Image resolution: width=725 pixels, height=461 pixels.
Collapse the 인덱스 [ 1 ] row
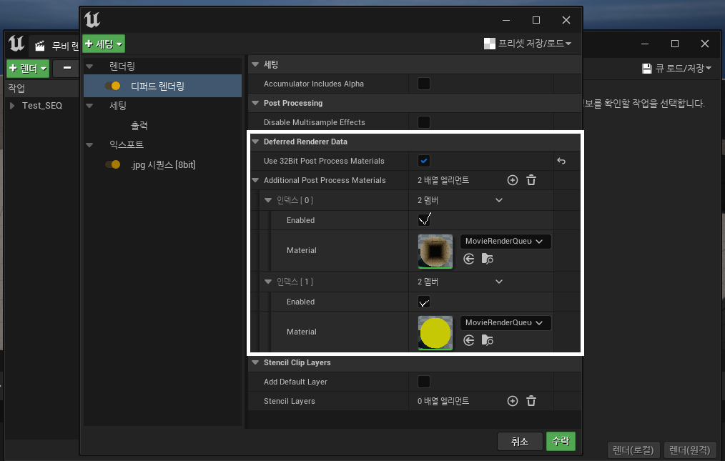pyautogui.click(x=269, y=282)
